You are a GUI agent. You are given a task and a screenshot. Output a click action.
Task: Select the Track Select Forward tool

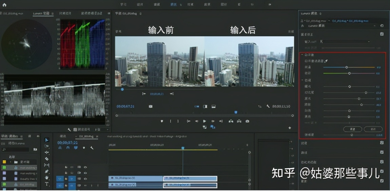tap(47, 146)
